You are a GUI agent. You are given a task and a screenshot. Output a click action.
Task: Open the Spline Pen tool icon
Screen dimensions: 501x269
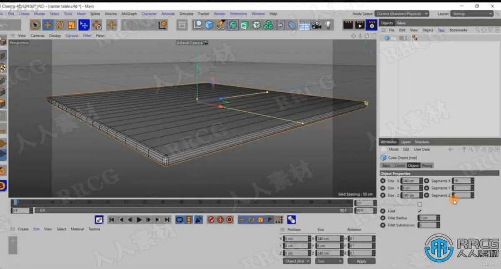coord(221,25)
